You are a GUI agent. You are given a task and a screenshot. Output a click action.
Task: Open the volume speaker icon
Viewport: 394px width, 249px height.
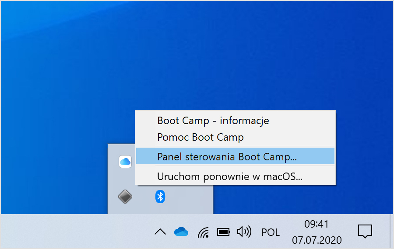click(x=244, y=232)
